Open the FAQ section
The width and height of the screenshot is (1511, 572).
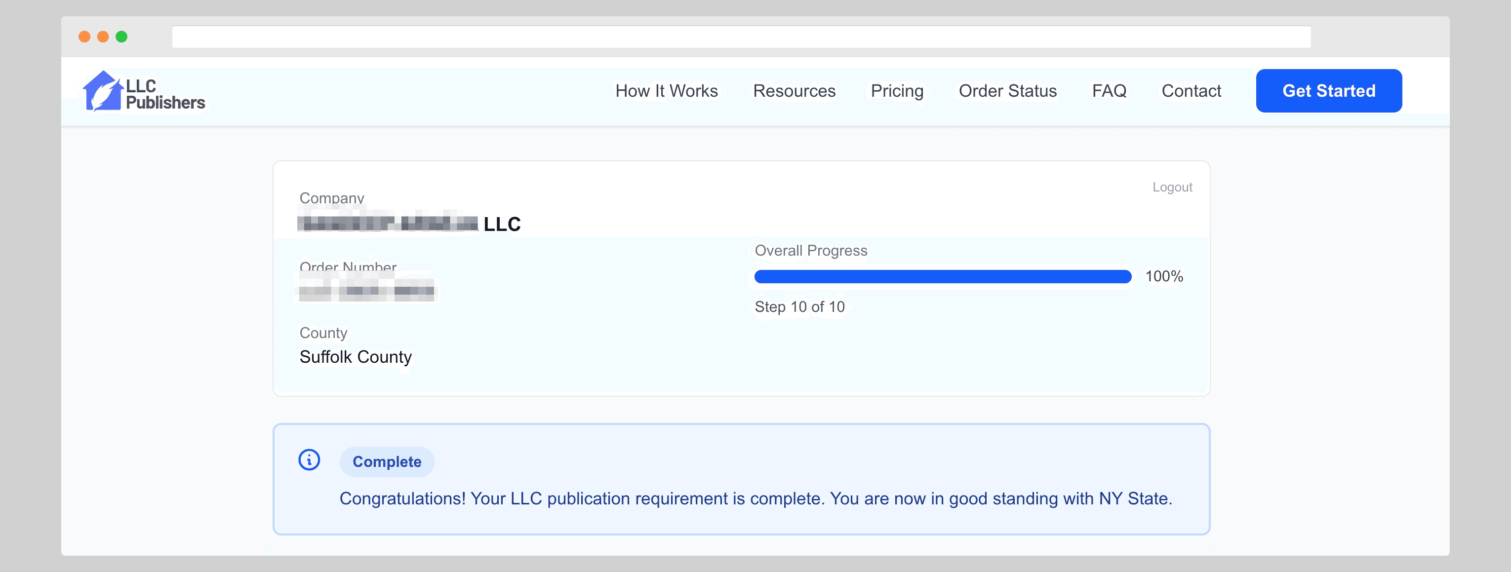click(x=1110, y=91)
